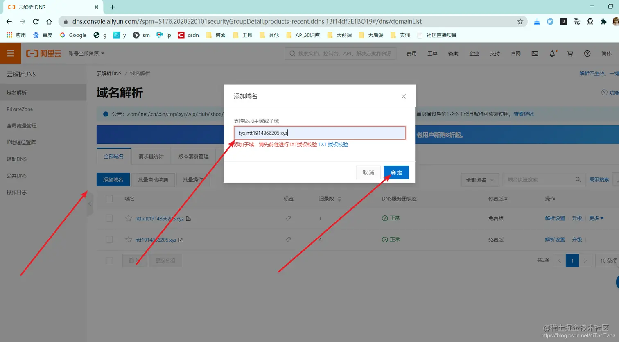This screenshot has width=619, height=342.
Task: Open the TXT 授权校验 link
Action: click(x=332, y=144)
